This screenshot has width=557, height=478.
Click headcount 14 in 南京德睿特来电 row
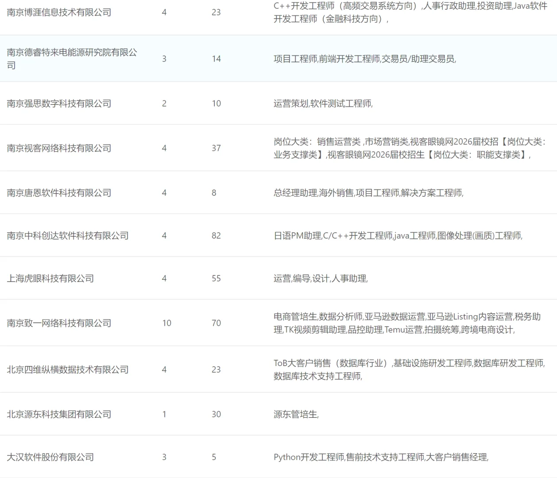(x=216, y=59)
